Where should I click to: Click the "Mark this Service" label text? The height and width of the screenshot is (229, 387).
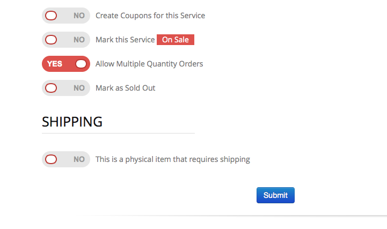pyautogui.click(x=125, y=40)
